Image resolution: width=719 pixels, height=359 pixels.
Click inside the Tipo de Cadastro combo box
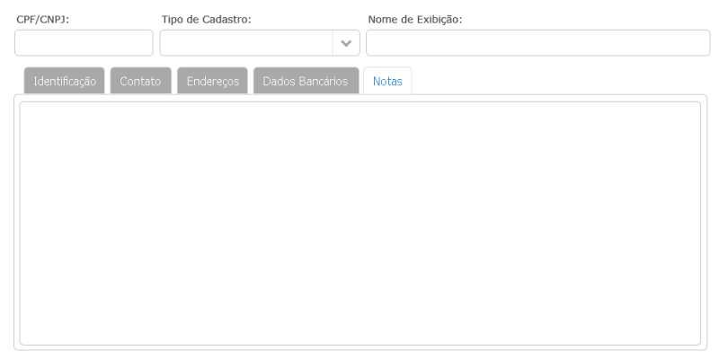pyautogui.click(x=246, y=43)
